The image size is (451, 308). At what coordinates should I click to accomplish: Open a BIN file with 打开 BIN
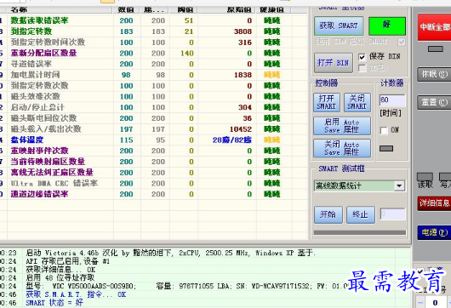[x=333, y=63]
